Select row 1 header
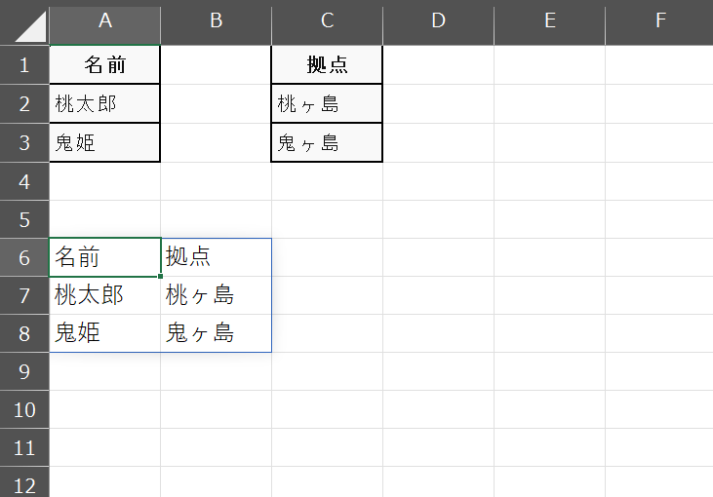 pos(24,65)
